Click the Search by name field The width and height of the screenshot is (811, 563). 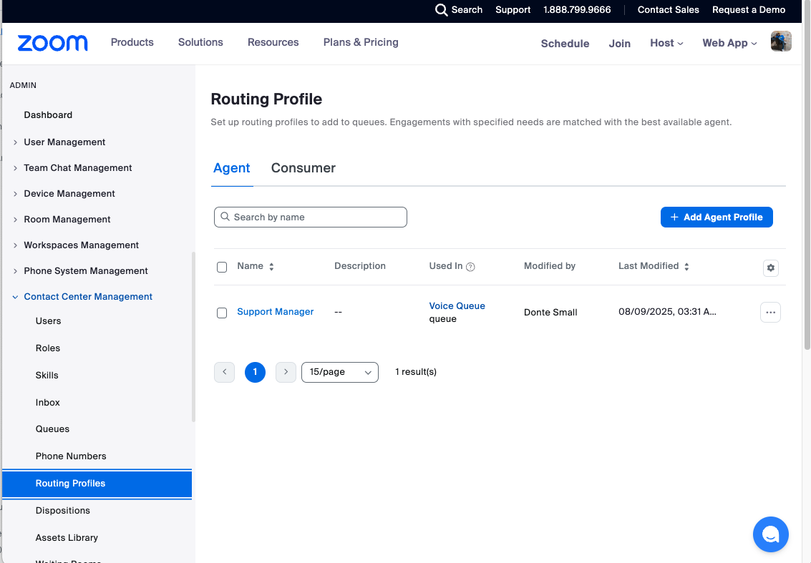point(311,217)
